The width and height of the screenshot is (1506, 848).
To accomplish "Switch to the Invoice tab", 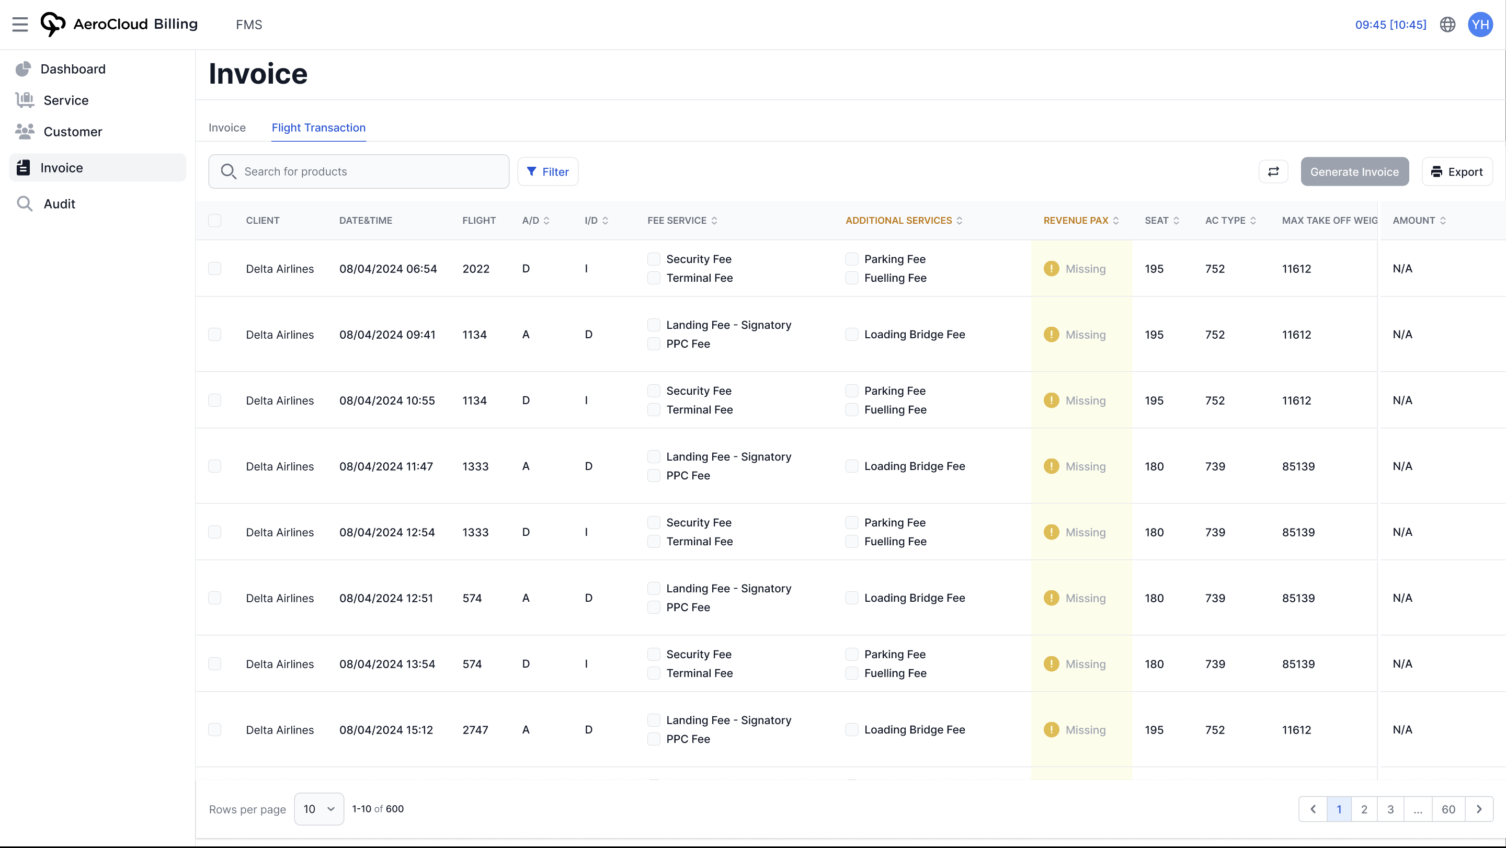I will click(227, 128).
